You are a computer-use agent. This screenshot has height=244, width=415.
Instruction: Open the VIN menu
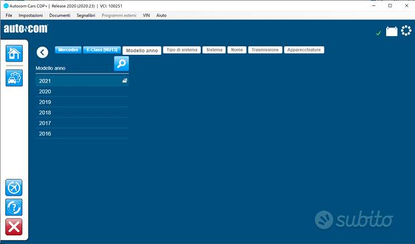point(147,15)
